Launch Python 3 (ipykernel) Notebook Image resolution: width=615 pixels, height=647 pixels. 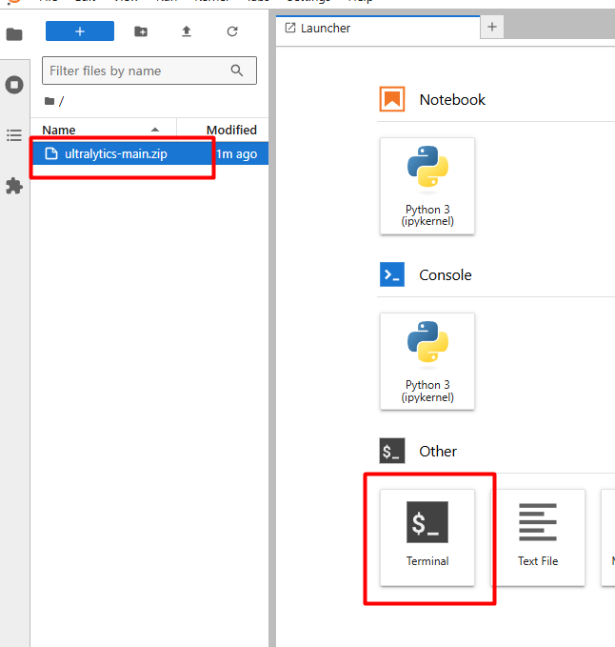[x=427, y=187]
